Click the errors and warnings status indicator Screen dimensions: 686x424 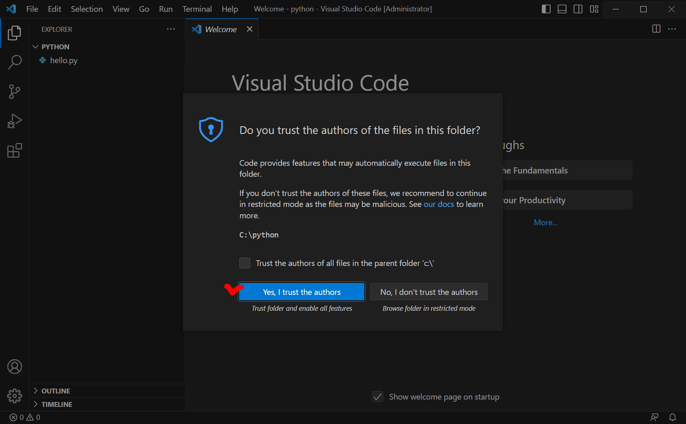click(x=25, y=417)
